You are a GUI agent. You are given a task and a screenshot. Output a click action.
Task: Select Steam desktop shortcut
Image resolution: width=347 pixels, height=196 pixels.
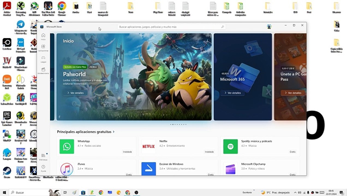(x=7, y=173)
